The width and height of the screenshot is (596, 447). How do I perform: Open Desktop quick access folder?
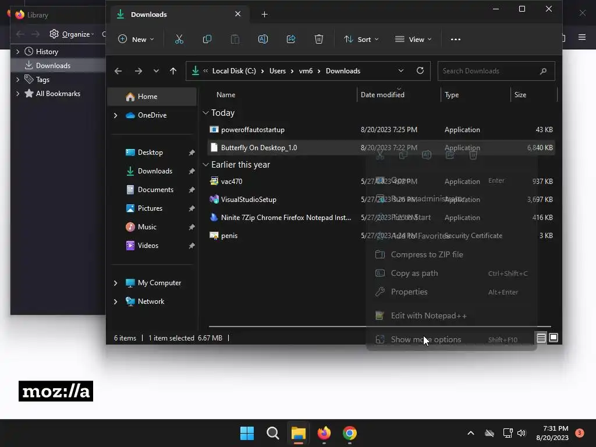[x=150, y=152]
